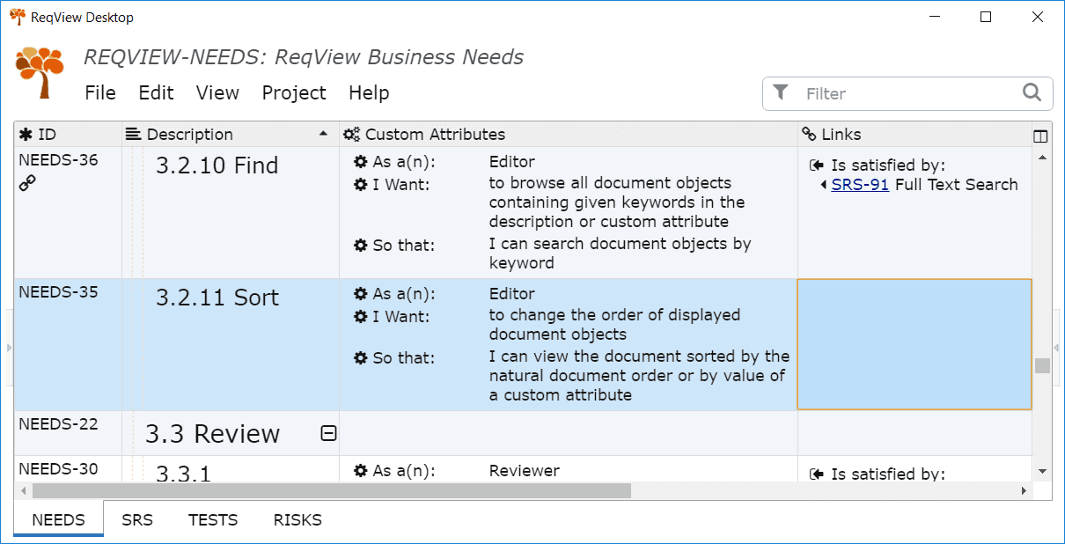This screenshot has height=544, width=1065.
Task: Click in the Filter text field
Action: 907,93
